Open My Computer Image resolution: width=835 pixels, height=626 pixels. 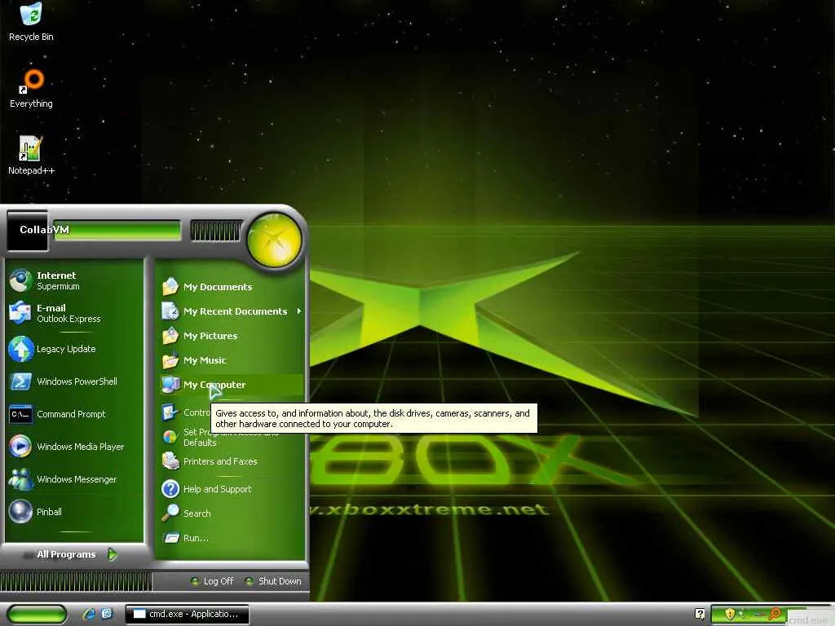tap(231, 385)
